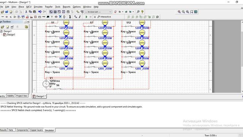Open the Transfer menu
Screen dimensions: 243x137
pos(49,7)
